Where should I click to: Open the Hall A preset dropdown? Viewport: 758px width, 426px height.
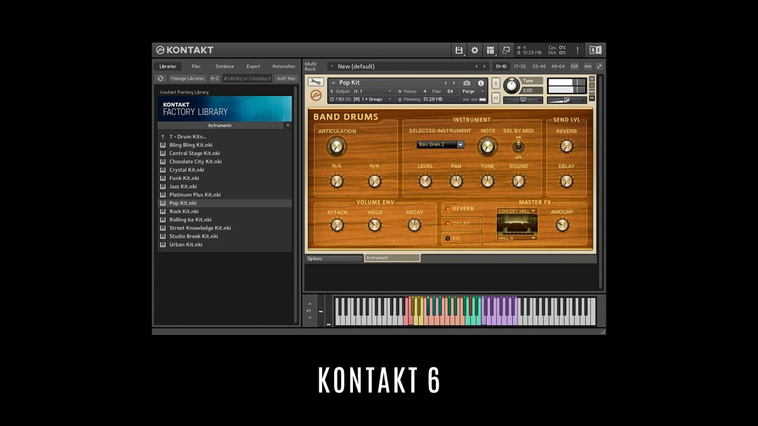(x=517, y=238)
